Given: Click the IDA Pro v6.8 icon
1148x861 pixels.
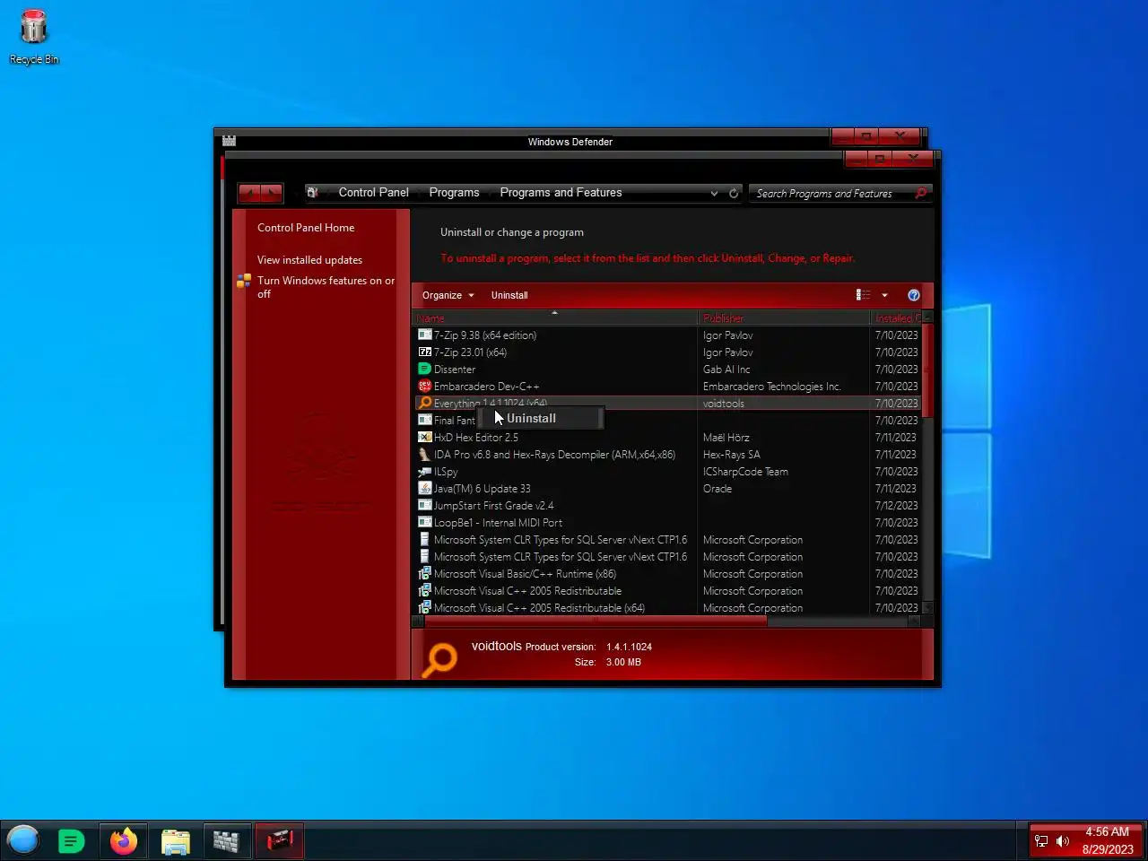Looking at the screenshot, I should coord(425,454).
